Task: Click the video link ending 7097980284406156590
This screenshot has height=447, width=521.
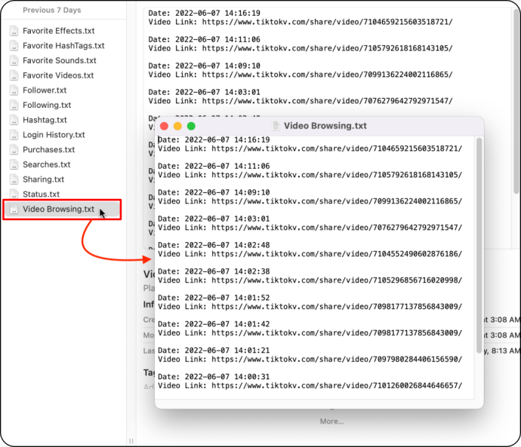Action: [337, 360]
